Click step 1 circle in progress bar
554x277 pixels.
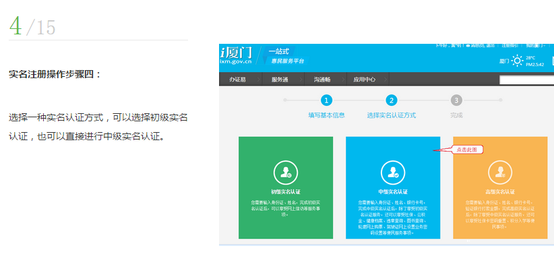pos(326,100)
